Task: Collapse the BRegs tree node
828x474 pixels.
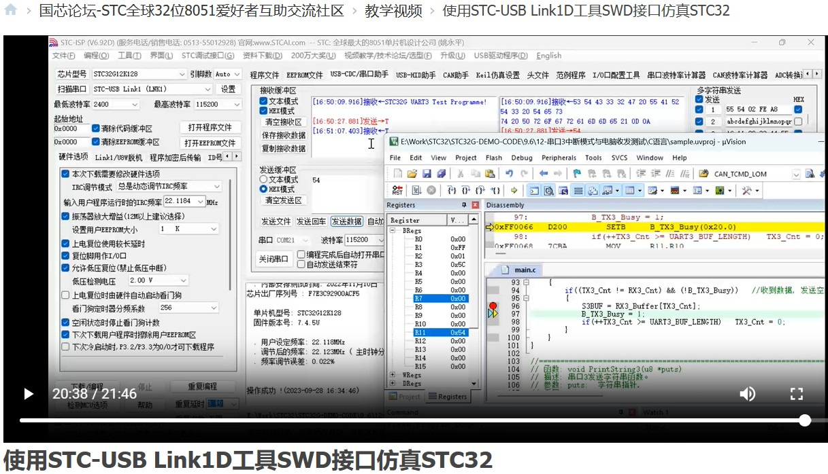Action: pos(393,231)
